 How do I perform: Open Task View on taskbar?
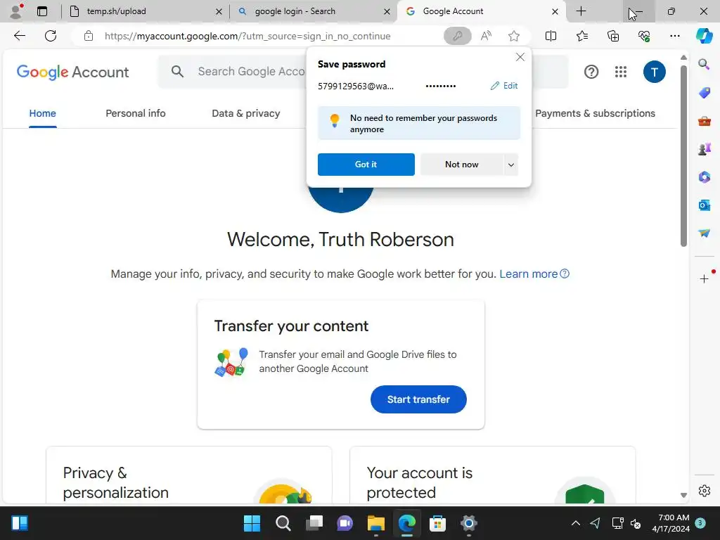point(314,523)
